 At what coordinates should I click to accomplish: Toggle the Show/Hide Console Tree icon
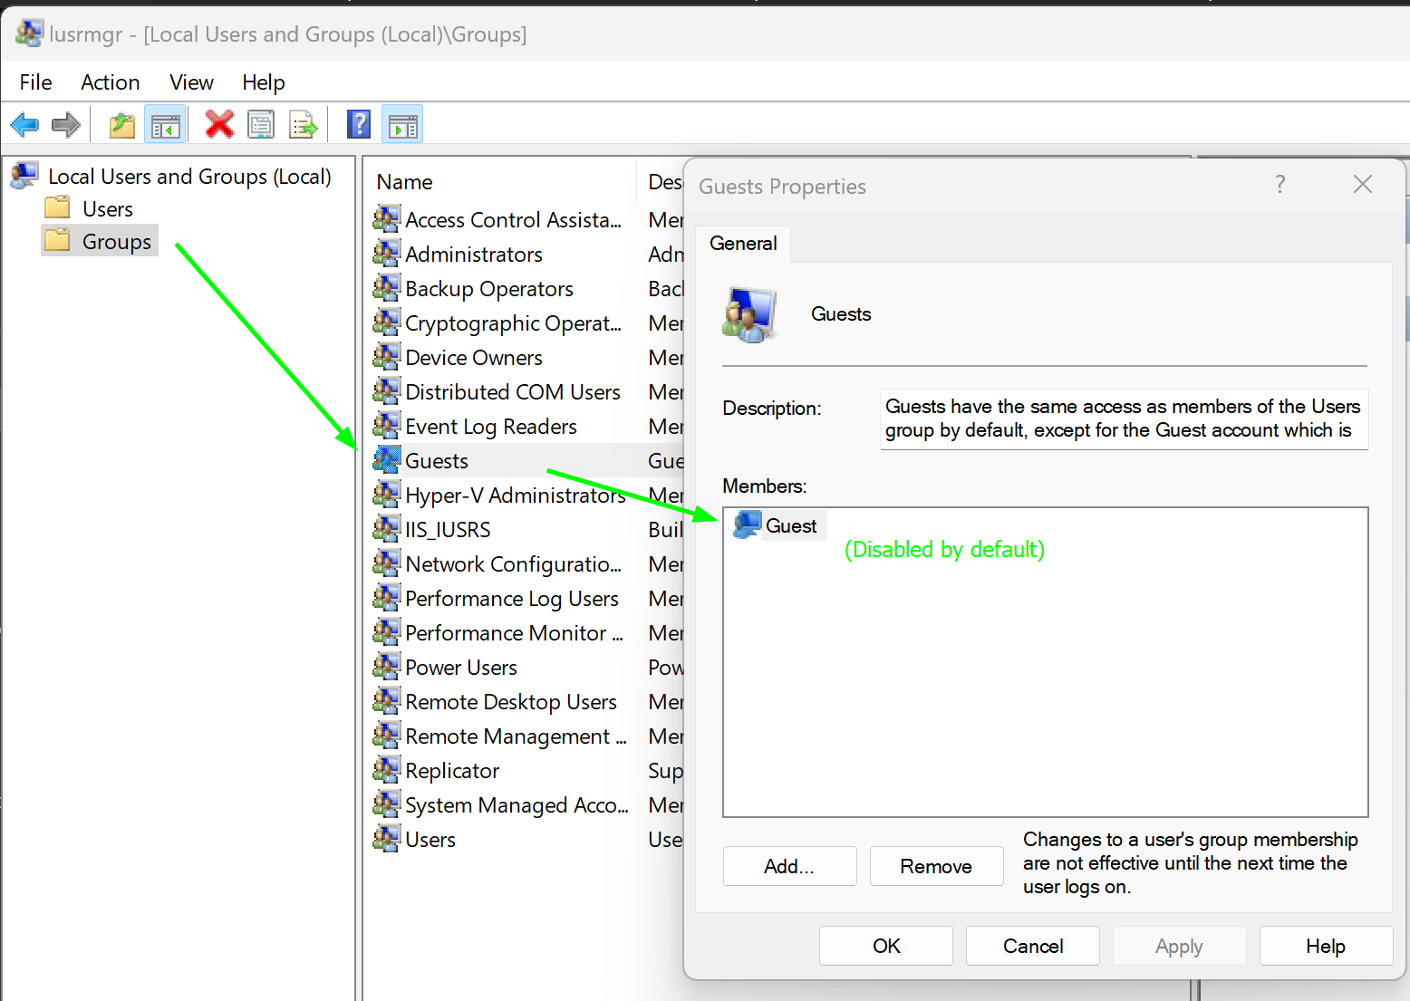tap(165, 124)
